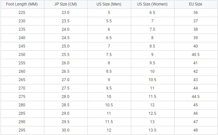Click the EU Size column header
The image size is (218, 135).
196,4
